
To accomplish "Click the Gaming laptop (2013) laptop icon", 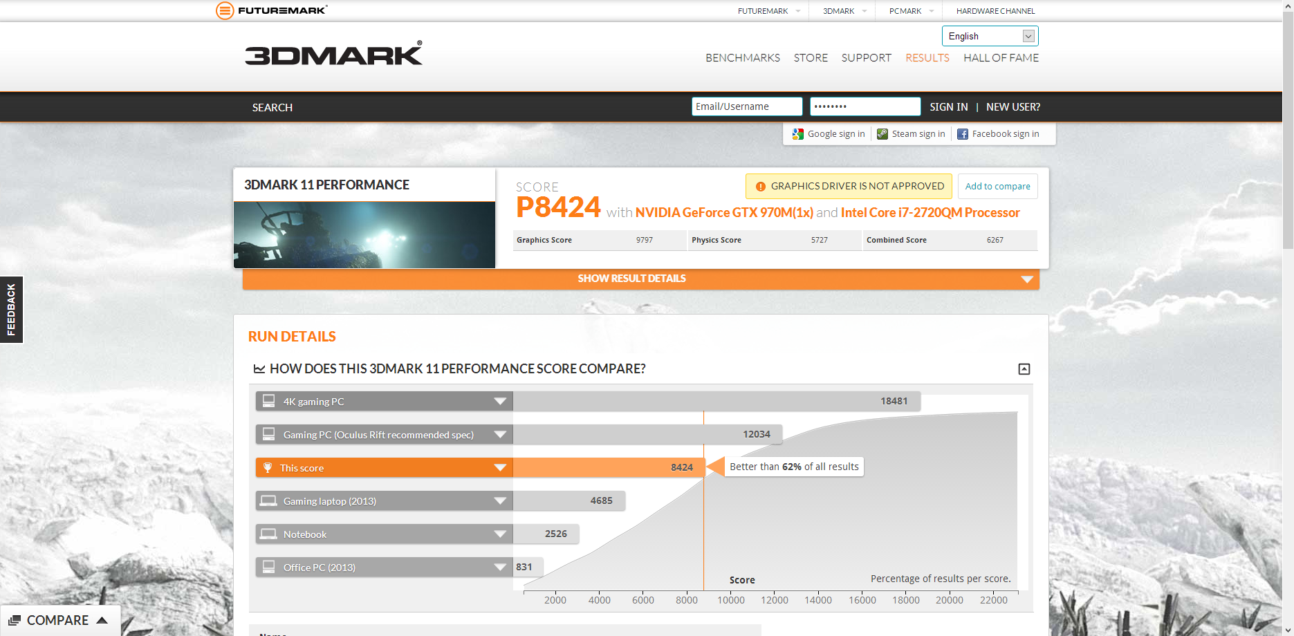I will (268, 501).
